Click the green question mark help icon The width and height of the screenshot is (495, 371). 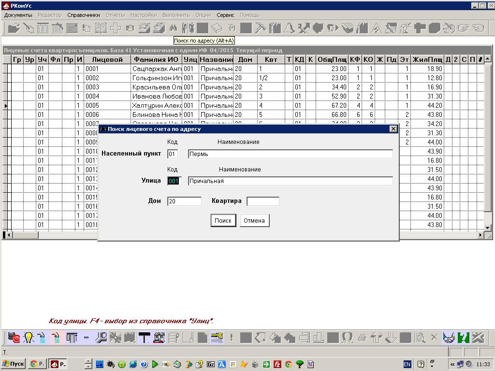[x=463, y=337]
